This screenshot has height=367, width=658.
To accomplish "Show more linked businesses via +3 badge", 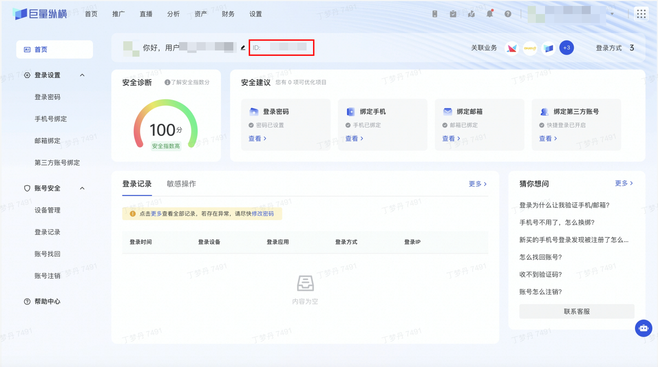I will click(x=566, y=48).
